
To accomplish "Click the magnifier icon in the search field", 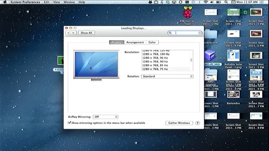I will tap(170, 33).
